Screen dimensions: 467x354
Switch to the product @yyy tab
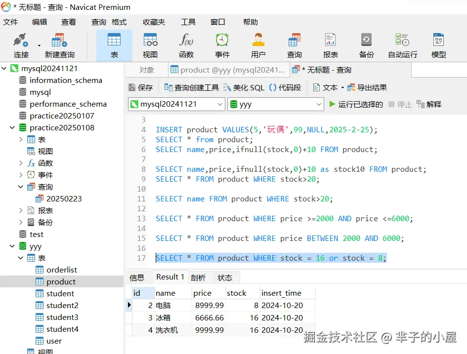click(x=228, y=70)
